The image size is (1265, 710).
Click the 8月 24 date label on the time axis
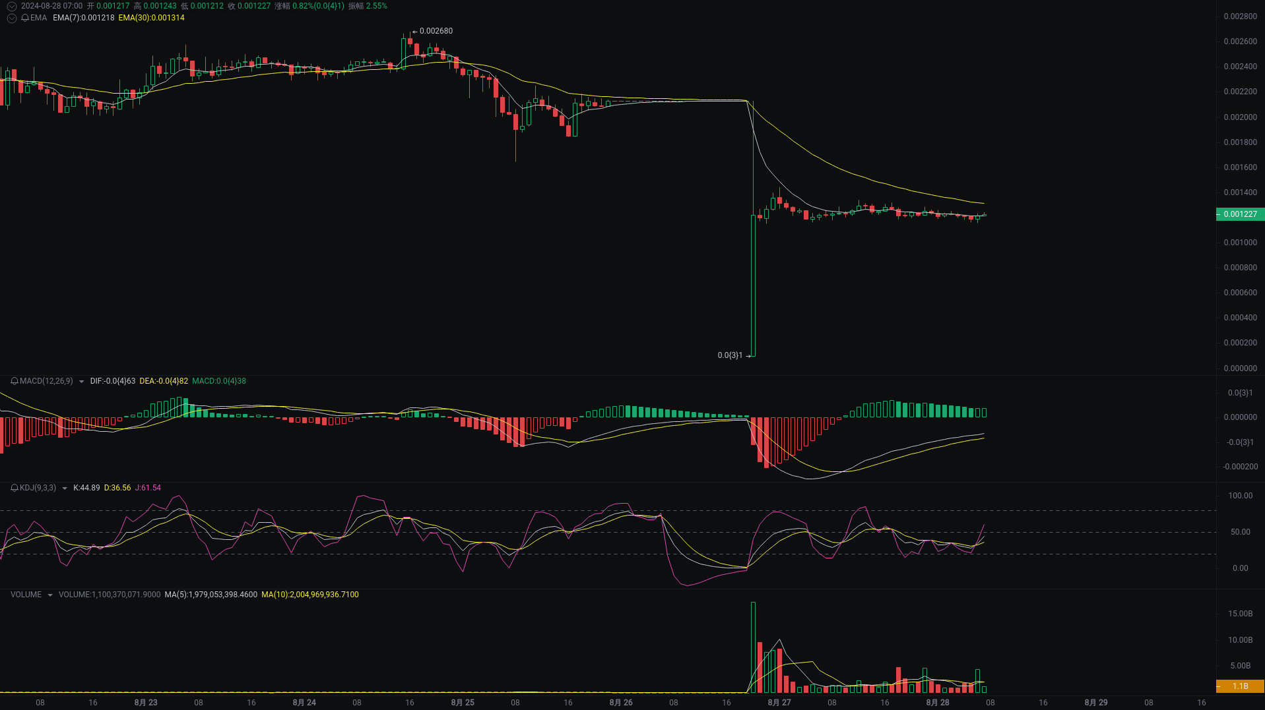click(304, 703)
